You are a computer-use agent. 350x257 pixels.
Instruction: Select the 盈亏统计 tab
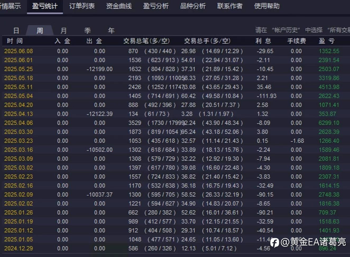[45, 6]
